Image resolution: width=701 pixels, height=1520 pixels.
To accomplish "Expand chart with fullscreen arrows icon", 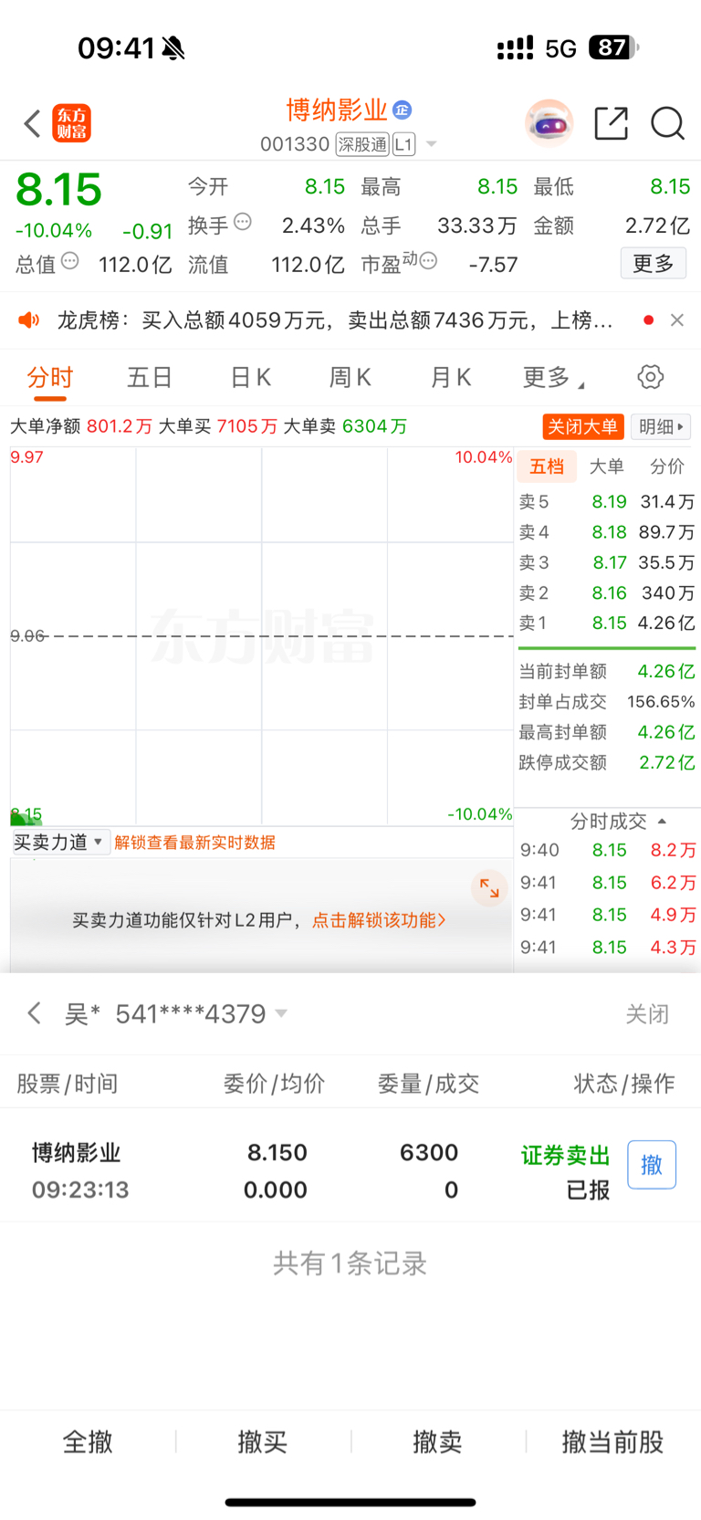I will pyautogui.click(x=489, y=888).
